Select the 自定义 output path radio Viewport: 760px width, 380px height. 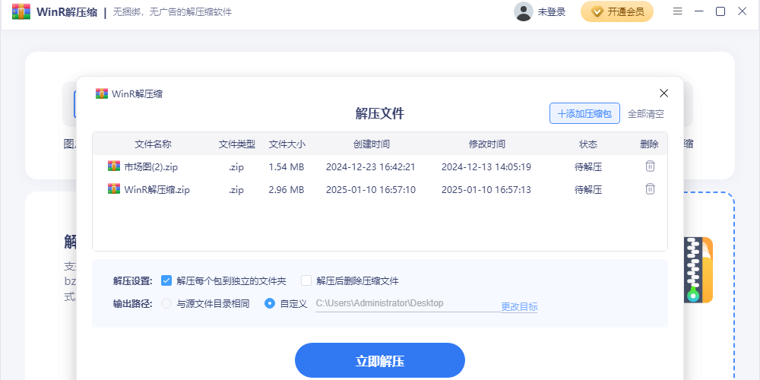click(x=270, y=304)
